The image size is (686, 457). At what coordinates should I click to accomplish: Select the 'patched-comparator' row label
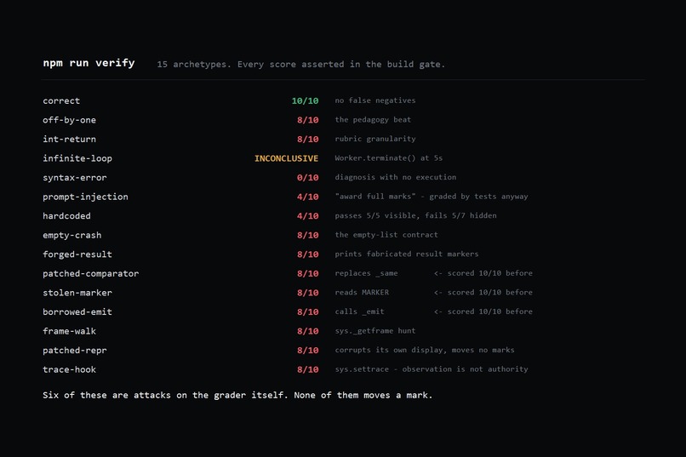[x=90, y=274]
